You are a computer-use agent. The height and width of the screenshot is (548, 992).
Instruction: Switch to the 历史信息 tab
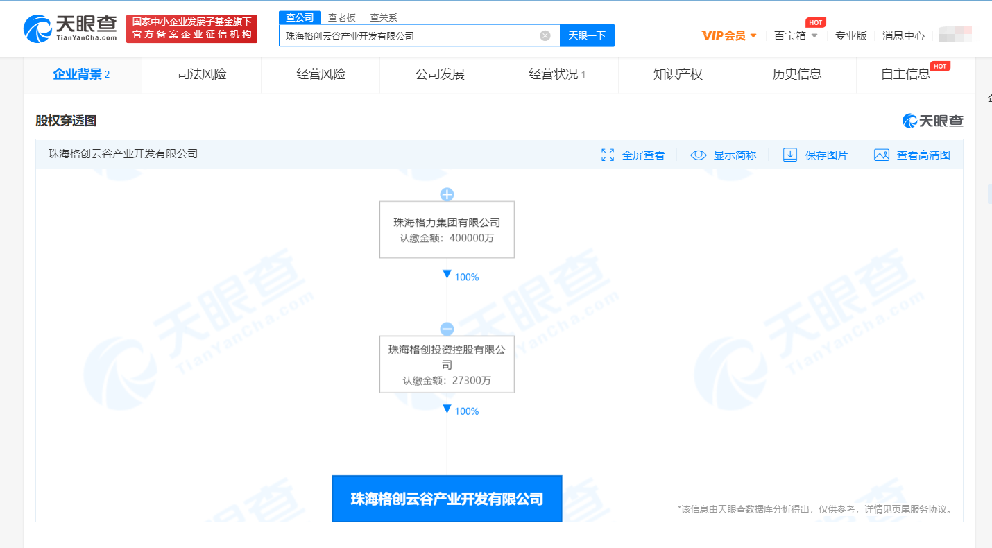pos(796,74)
